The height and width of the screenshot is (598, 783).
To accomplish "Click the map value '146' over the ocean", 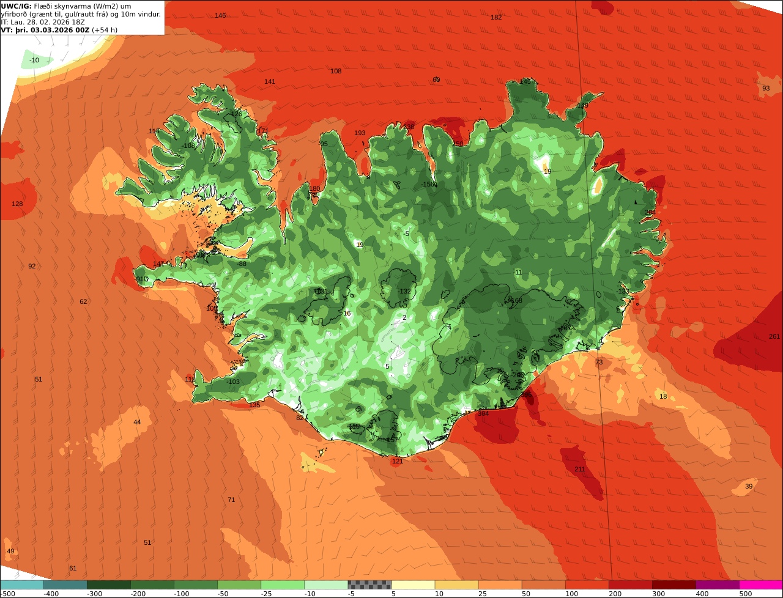I will [220, 15].
